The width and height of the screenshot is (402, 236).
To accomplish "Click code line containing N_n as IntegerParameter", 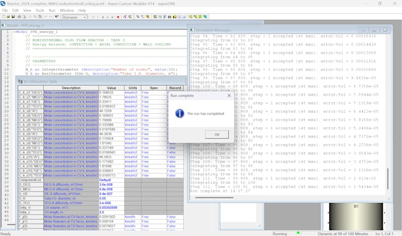I will pos(101,70).
